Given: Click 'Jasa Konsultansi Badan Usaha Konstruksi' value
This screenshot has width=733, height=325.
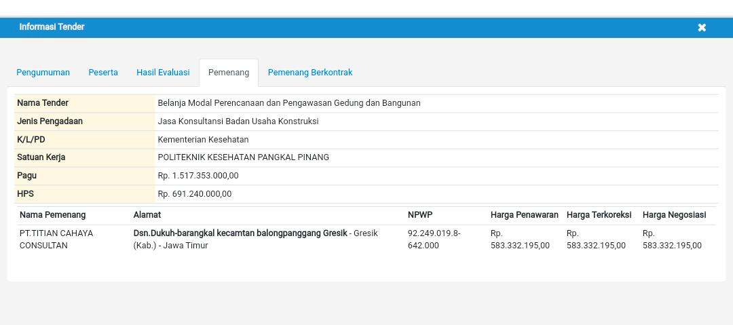Looking at the screenshot, I should pyautogui.click(x=238, y=121).
